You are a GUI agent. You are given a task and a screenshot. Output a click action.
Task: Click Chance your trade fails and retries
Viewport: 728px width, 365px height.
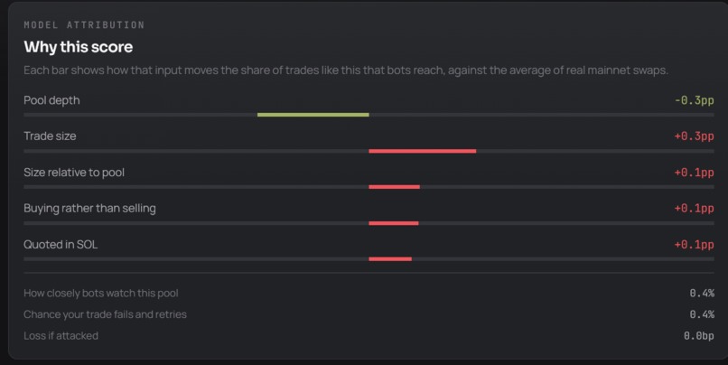105,314
